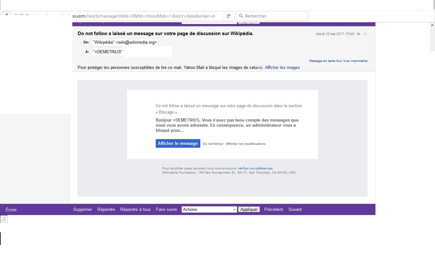Forward the email via Faire suivre
Image resolution: width=435 pixels, height=268 pixels.
166,209
